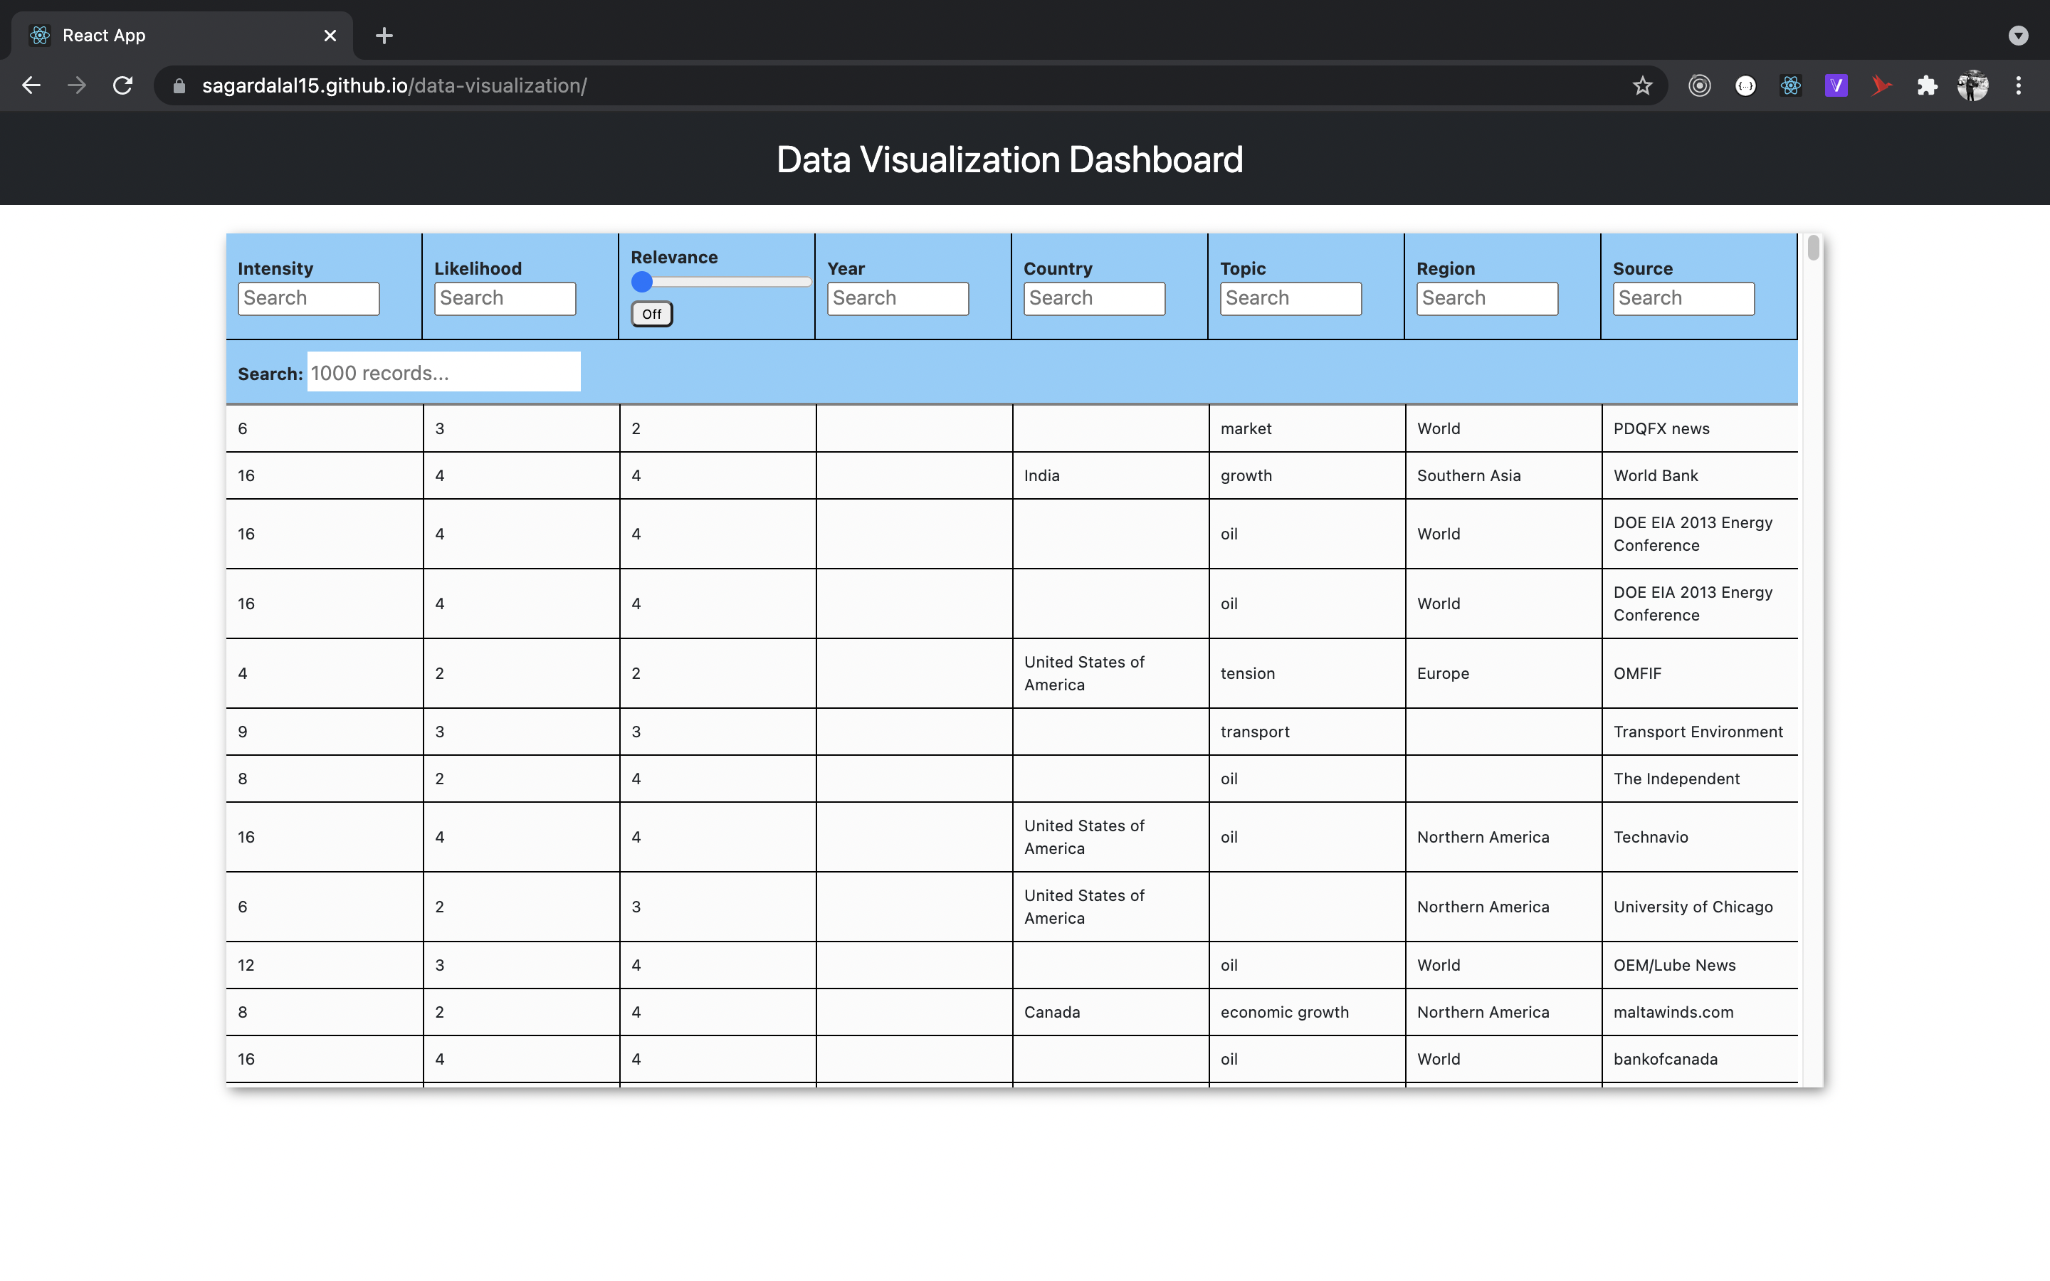
Task: Open Chrome three-dot menu
Action: [2019, 85]
